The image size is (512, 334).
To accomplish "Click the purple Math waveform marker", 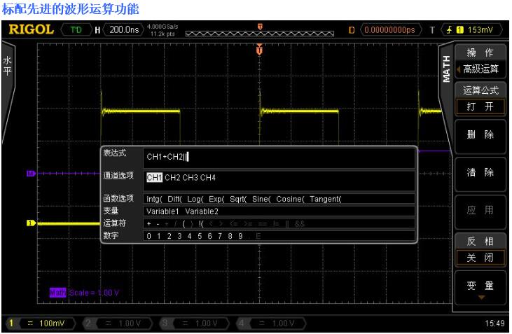I will click(x=30, y=172).
